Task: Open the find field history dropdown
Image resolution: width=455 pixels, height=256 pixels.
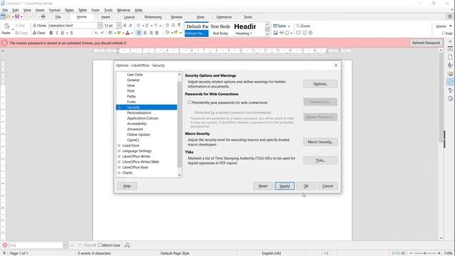Action: [x=65, y=245]
